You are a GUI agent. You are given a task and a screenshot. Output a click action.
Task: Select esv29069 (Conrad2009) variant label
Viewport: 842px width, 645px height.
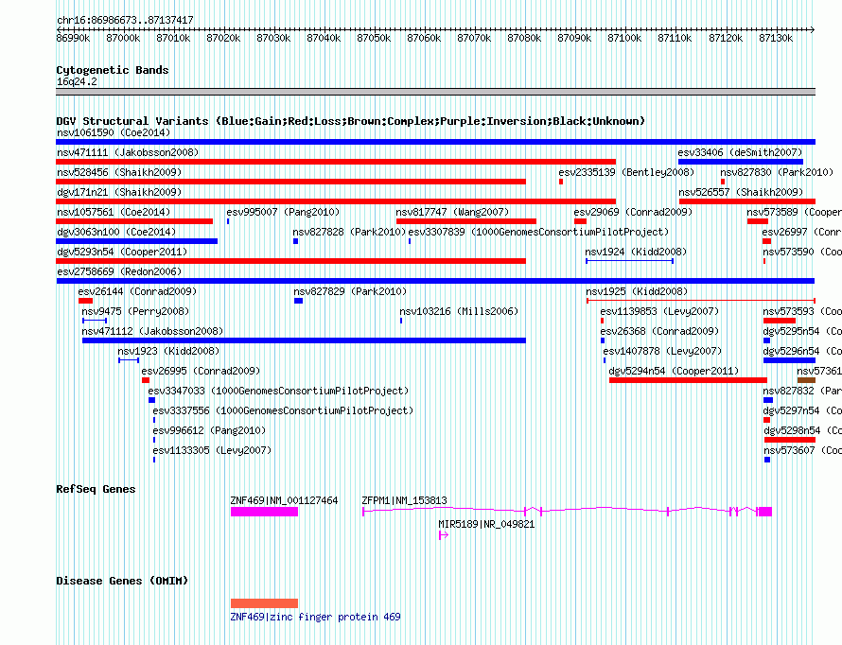click(633, 212)
